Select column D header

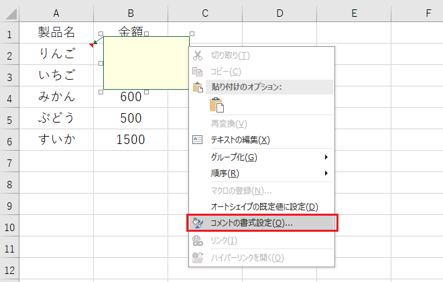click(x=279, y=13)
